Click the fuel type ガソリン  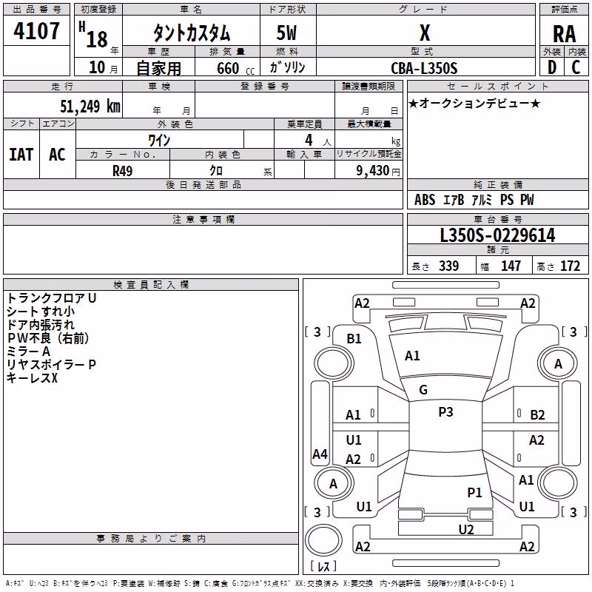[287, 67]
